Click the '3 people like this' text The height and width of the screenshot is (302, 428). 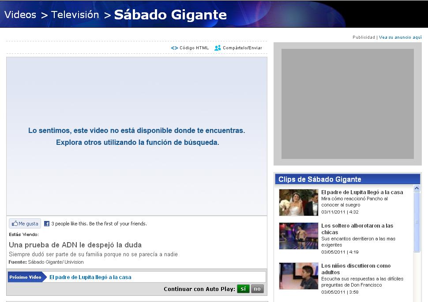click(x=99, y=224)
